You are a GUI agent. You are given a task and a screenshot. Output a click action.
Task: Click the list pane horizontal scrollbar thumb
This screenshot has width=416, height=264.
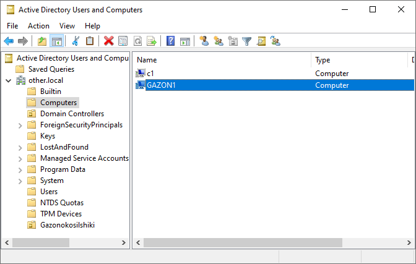[x=243, y=242]
